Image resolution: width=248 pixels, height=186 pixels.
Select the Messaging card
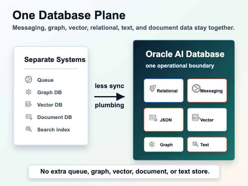click(x=207, y=91)
